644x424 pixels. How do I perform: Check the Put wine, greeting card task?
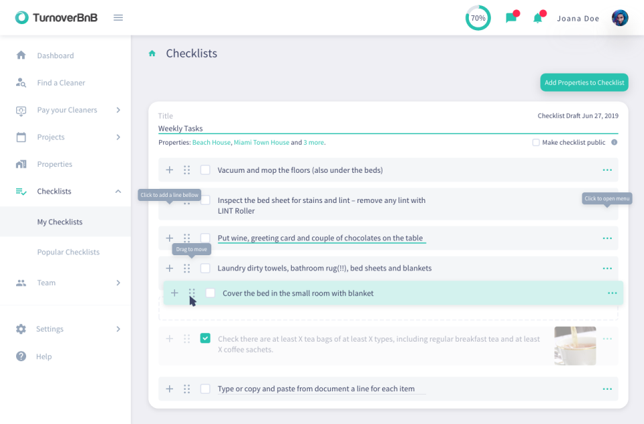(205, 238)
